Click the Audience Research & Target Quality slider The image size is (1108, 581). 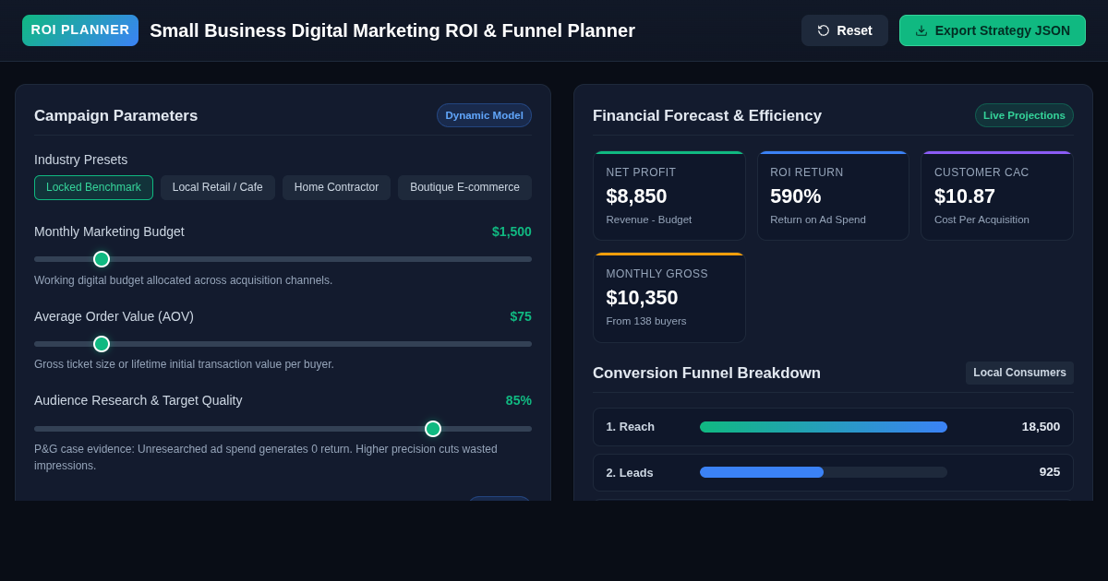(283, 429)
